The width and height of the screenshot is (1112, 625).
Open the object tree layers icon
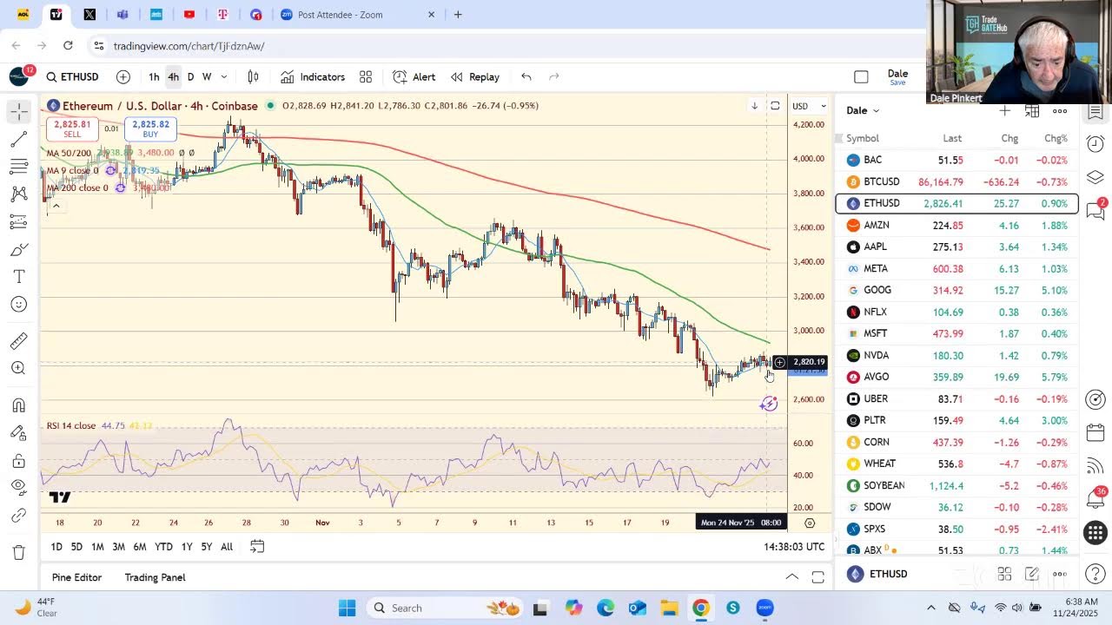[x=1095, y=177]
